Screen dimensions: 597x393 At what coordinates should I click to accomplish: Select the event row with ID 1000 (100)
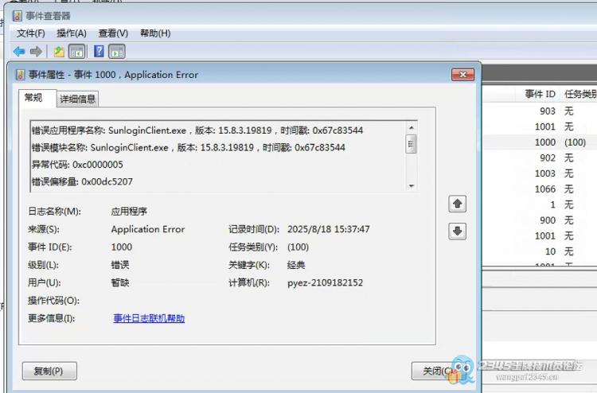[540, 142]
